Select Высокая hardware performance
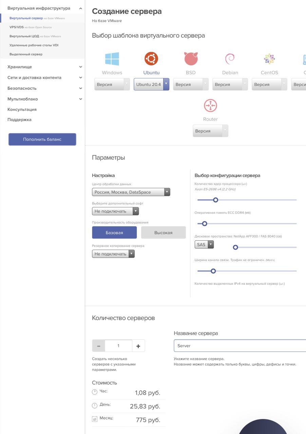The image size is (306, 434). click(164, 233)
